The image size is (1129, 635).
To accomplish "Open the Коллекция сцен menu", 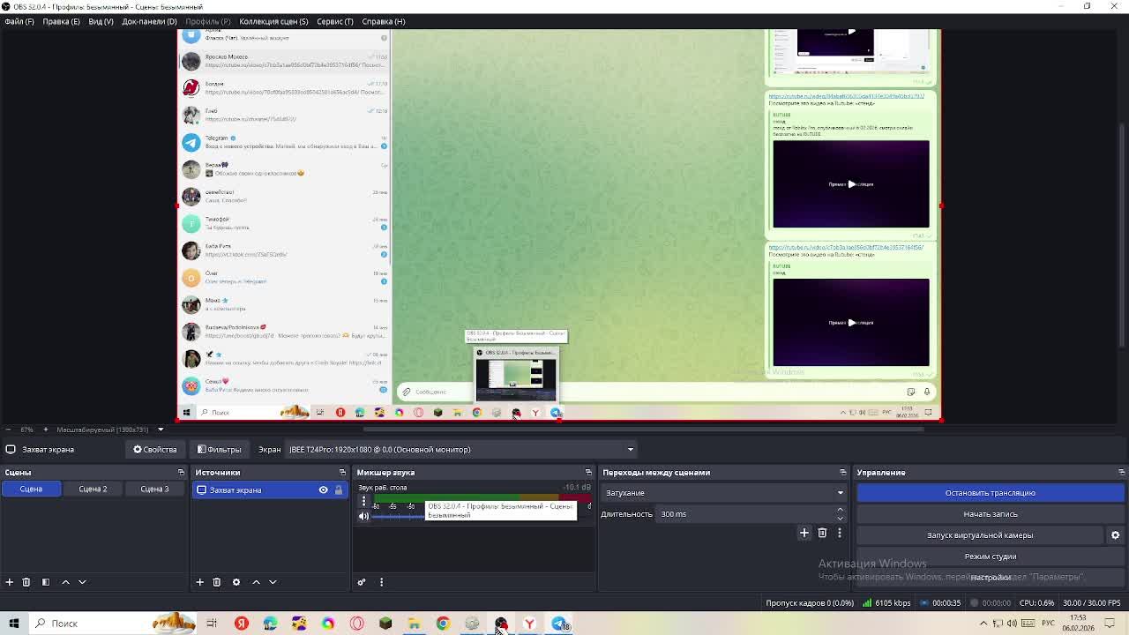I will (x=273, y=21).
